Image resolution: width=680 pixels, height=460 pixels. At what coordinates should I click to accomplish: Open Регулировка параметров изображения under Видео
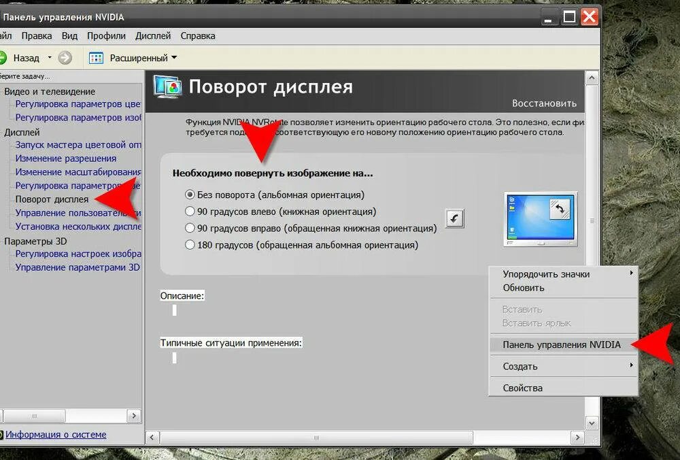pyautogui.click(x=78, y=118)
